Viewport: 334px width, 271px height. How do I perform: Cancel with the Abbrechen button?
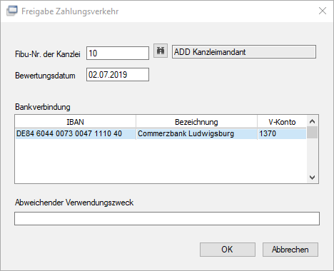(x=290, y=250)
